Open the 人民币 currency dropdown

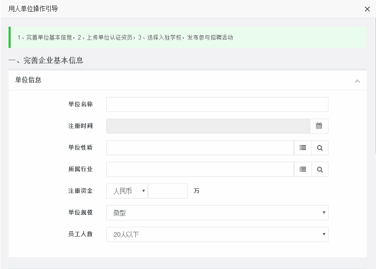pos(127,191)
